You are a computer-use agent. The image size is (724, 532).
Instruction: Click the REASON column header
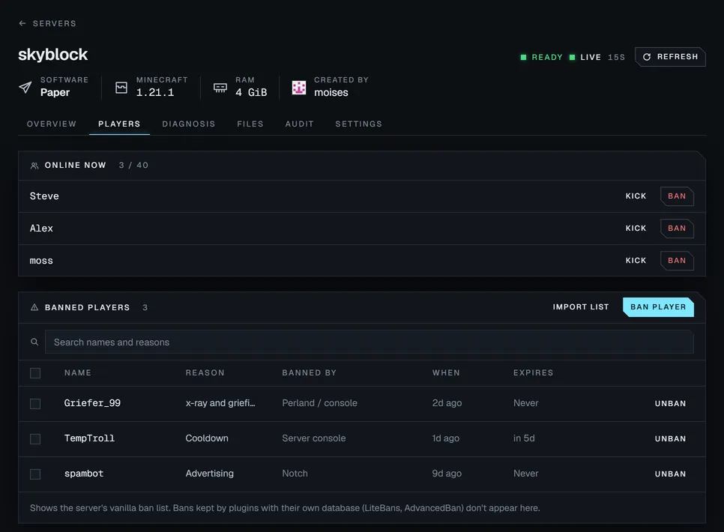(205, 372)
